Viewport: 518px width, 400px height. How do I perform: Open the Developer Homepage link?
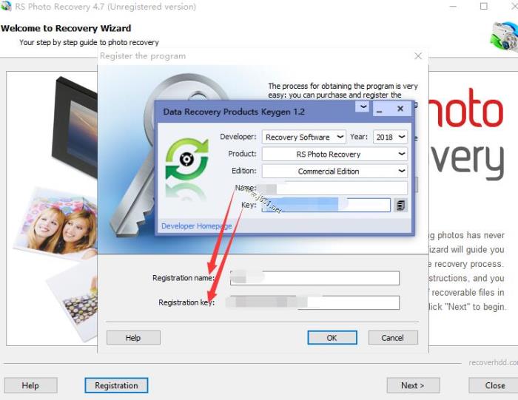197,226
